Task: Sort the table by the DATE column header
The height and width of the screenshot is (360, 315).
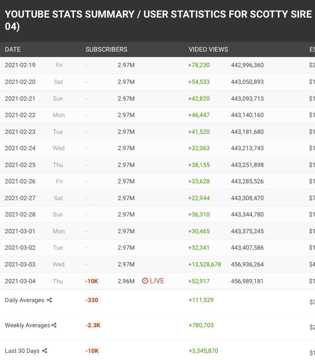Action: (13, 50)
